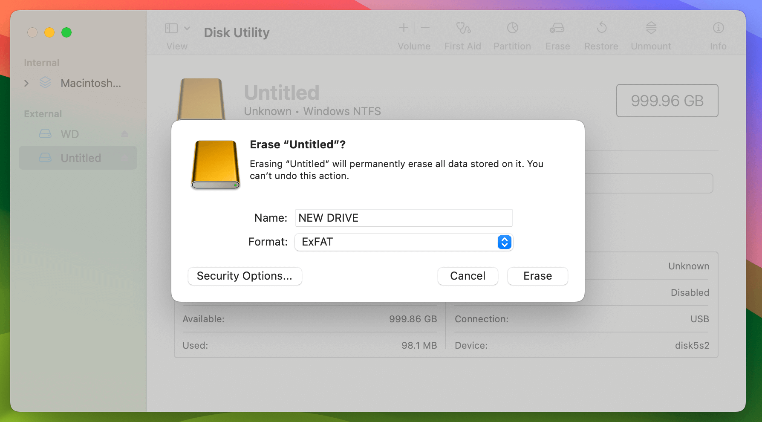This screenshot has width=762, height=422.
Task: Open the View options chevron
Action: tap(187, 28)
